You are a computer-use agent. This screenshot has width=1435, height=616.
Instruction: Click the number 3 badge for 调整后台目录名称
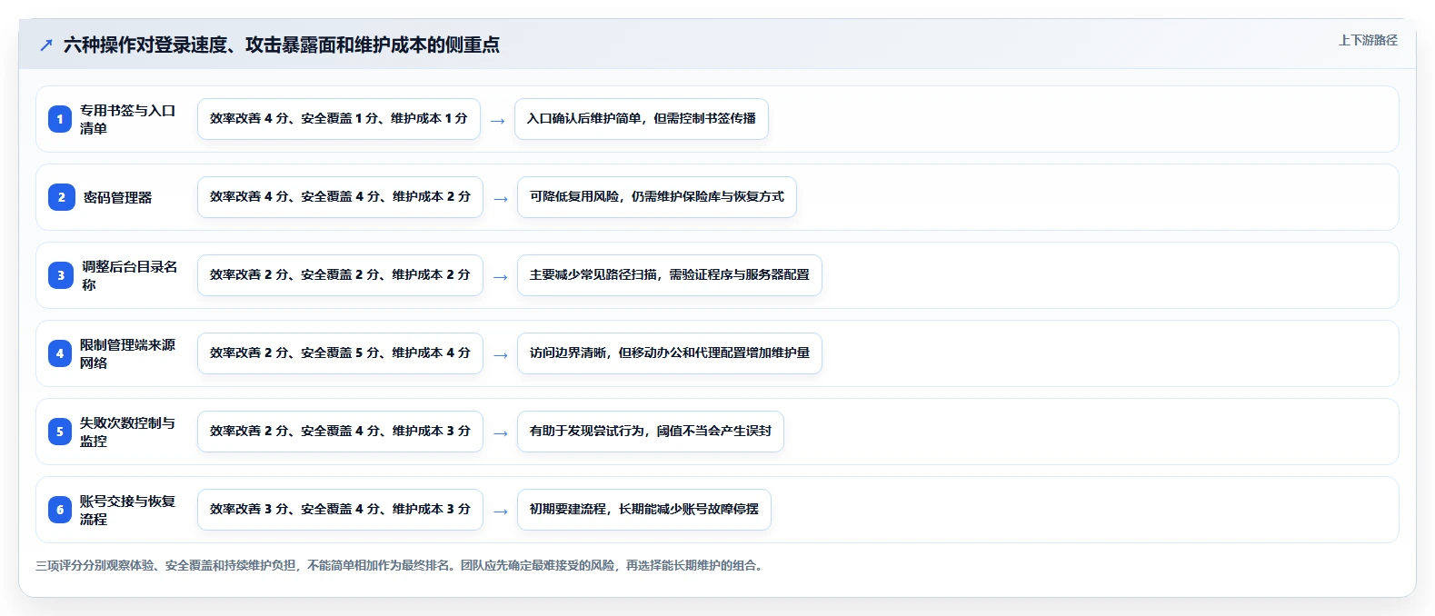point(61,275)
